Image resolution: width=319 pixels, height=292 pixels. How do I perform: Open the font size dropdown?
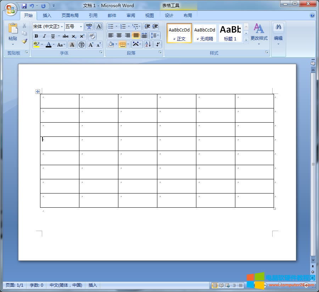pyautogui.click(x=81, y=26)
